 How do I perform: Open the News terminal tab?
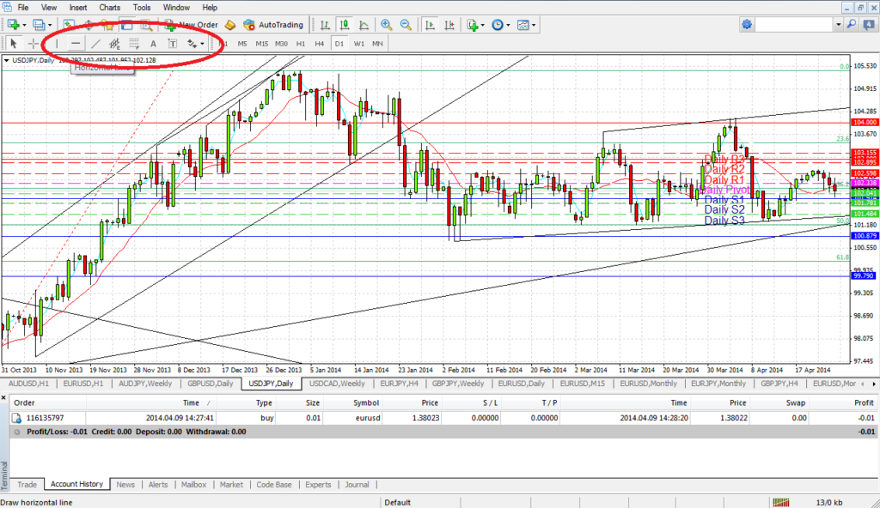[x=125, y=485]
